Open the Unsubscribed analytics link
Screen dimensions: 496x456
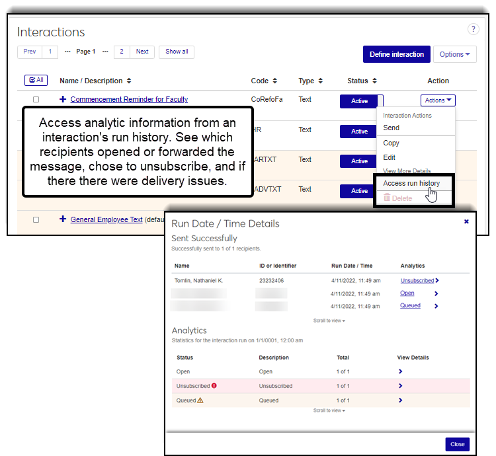coord(417,281)
